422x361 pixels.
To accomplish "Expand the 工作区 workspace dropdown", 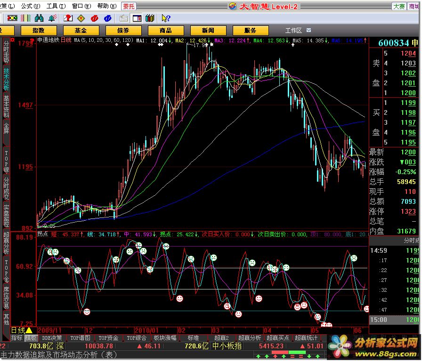I will tap(309, 30).
